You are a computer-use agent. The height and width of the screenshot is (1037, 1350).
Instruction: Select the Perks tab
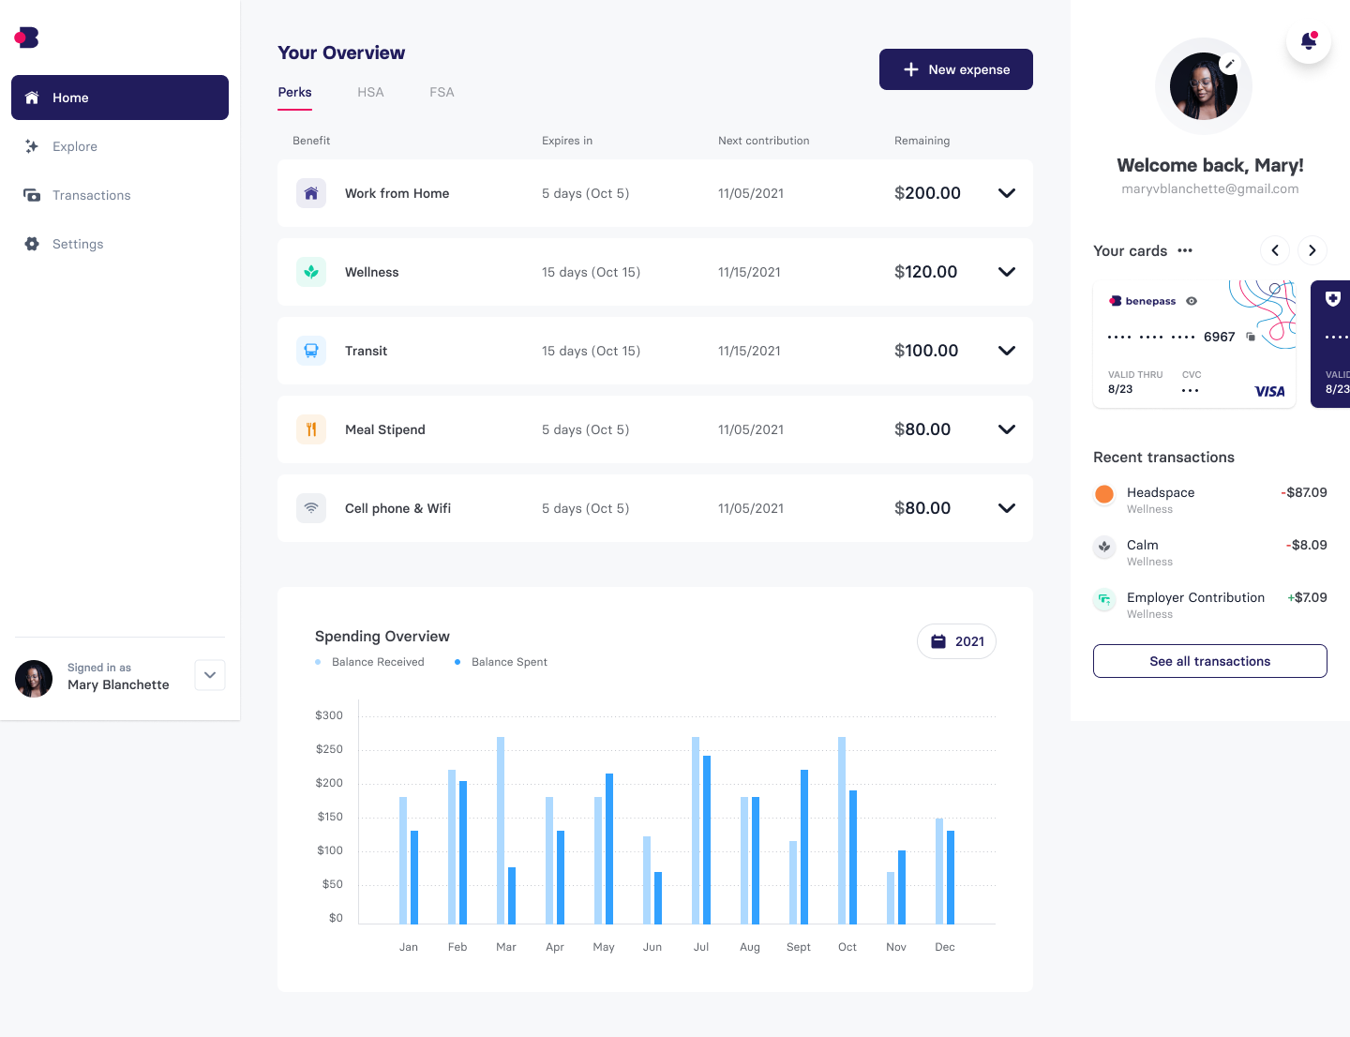pos(294,92)
